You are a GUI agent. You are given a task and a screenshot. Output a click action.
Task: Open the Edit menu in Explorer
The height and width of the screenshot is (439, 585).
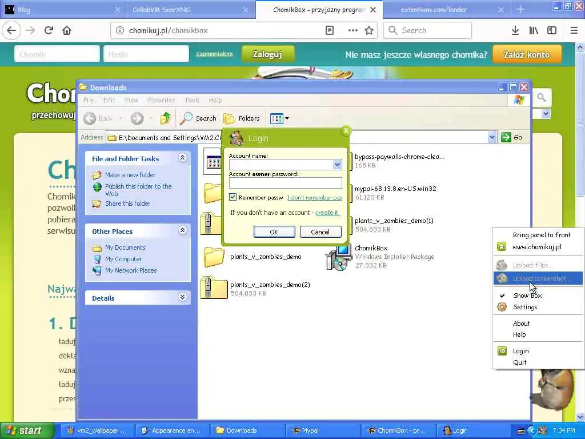pyautogui.click(x=109, y=100)
